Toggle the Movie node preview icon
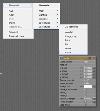 [x=94, y=58]
